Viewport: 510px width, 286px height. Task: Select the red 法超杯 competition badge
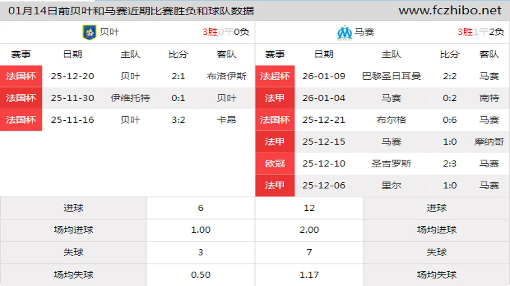coord(275,76)
